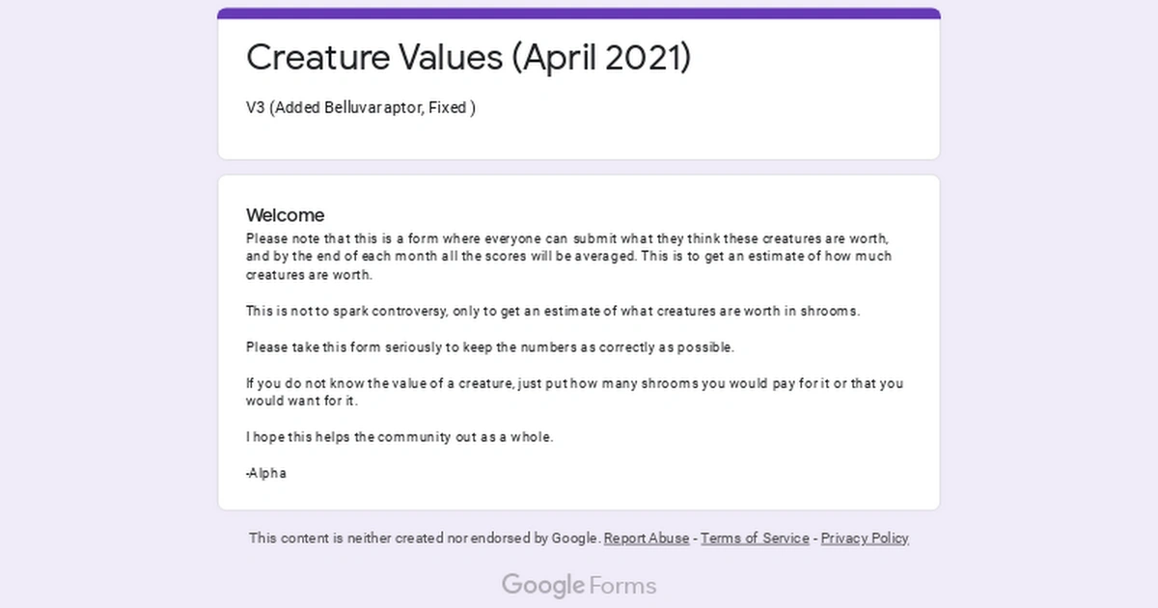Open the Report Abuse link
The width and height of the screenshot is (1158, 608).
(x=646, y=538)
